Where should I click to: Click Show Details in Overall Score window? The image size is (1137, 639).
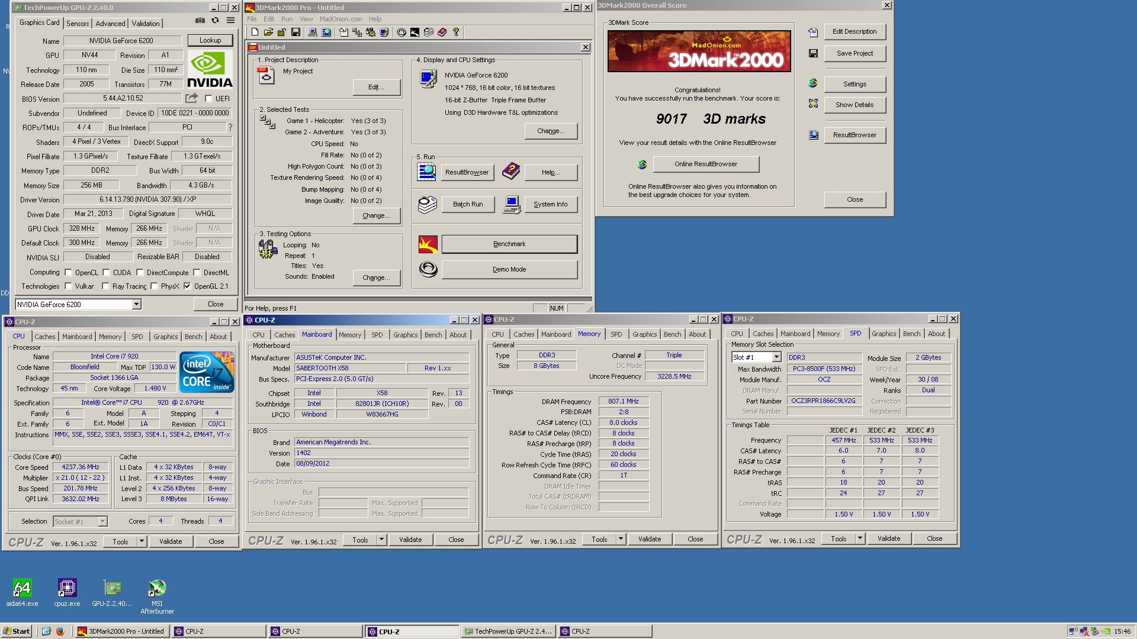point(855,105)
